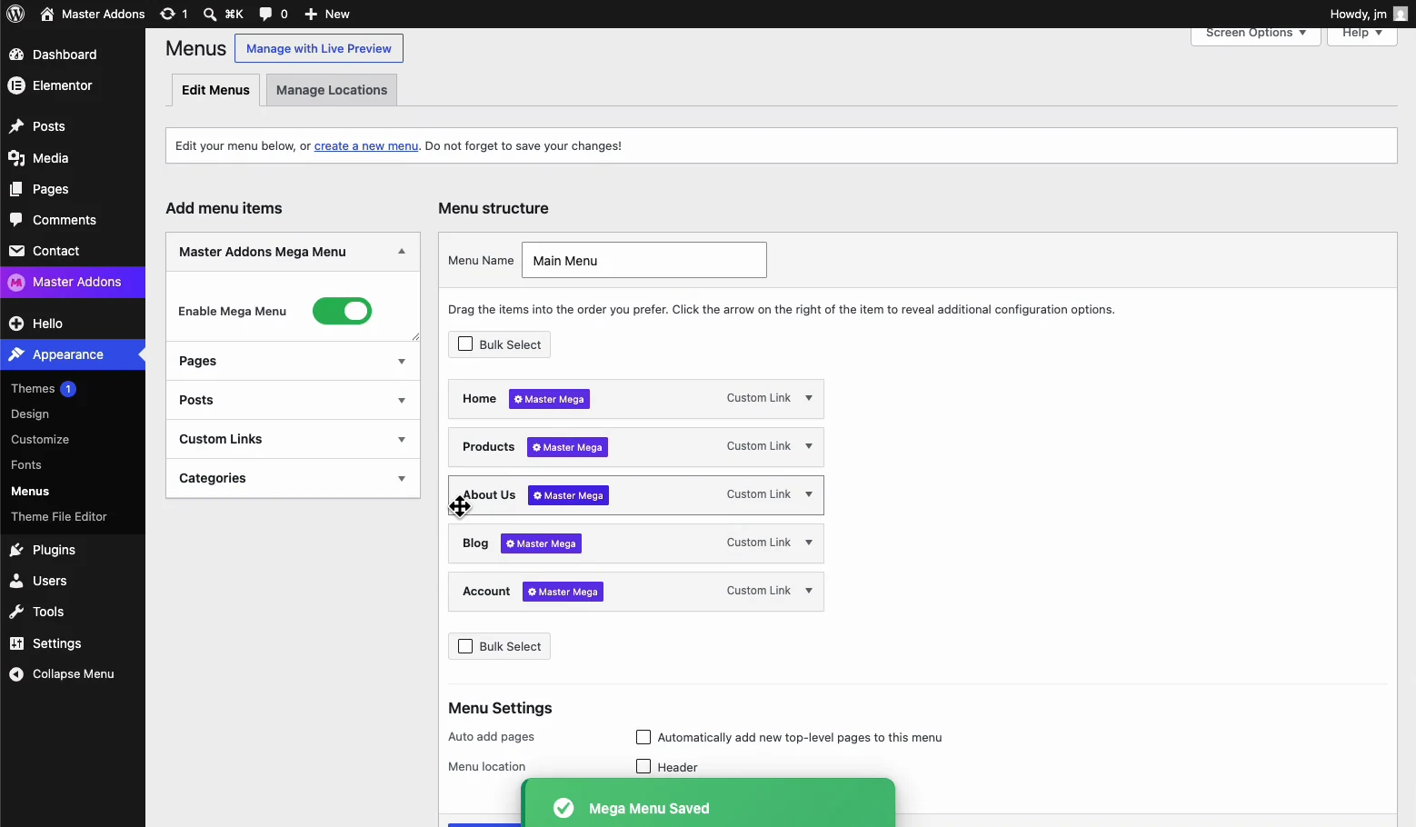
Task: Open the Elementor sidebar icon
Action: [16, 85]
